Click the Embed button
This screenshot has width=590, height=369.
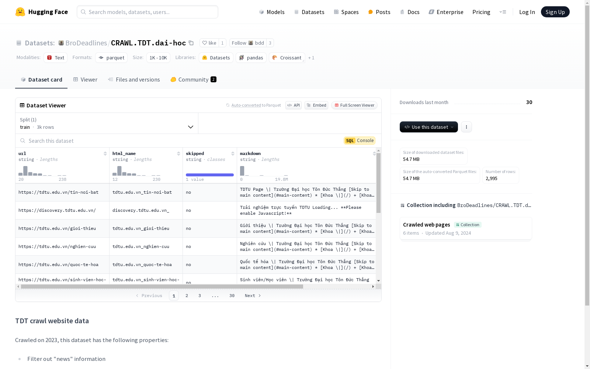click(316, 105)
